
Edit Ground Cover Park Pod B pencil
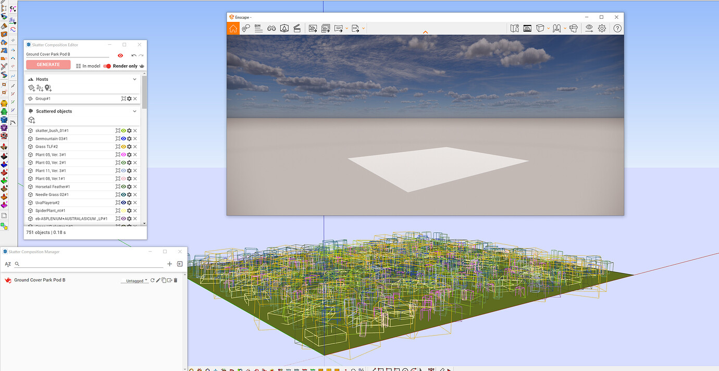click(x=158, y=280)
